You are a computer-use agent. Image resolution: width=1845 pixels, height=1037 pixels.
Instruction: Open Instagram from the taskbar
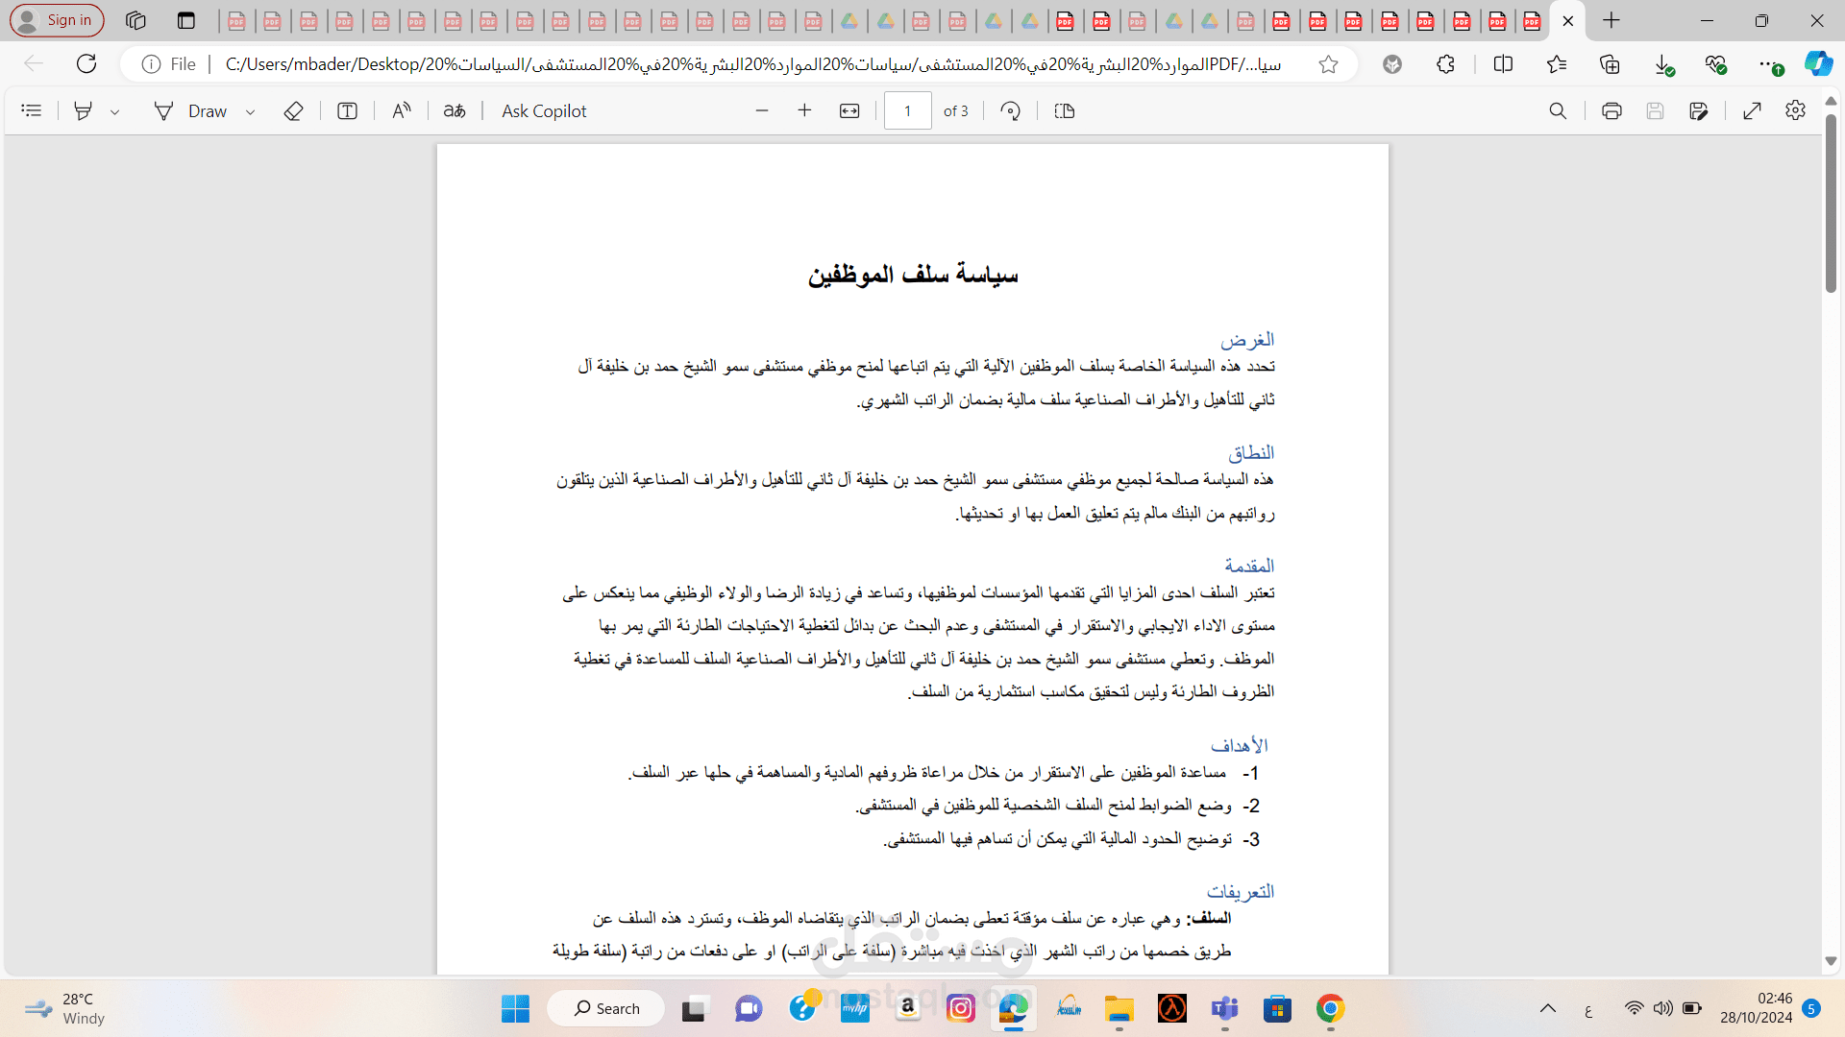[x=961, y=1008]
